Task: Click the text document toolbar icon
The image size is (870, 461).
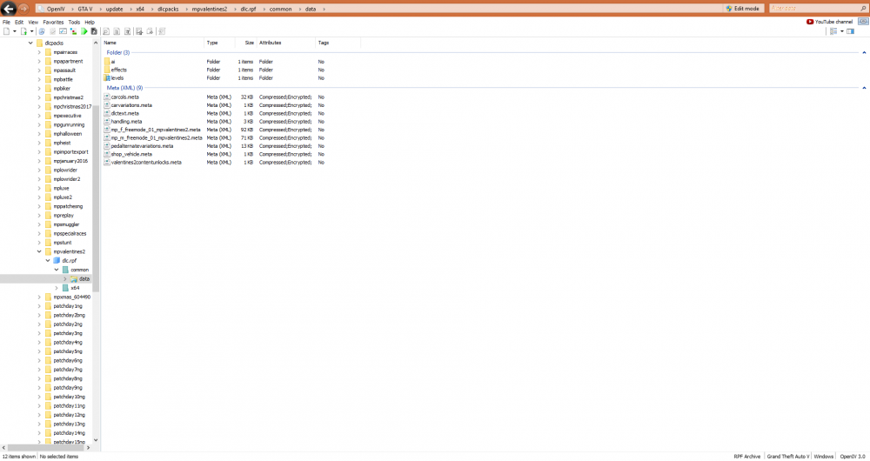Action: 127,31
